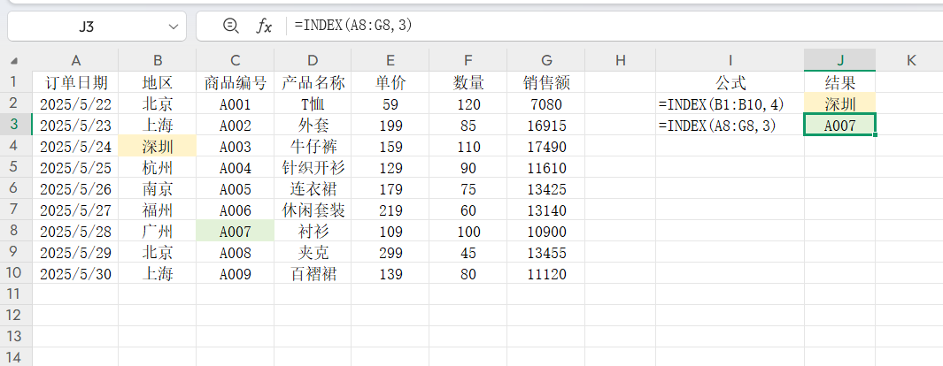This screenshot has height=366, width=943.
Task: Select the 产品名称 header cell
Action: tap(313, 82)
